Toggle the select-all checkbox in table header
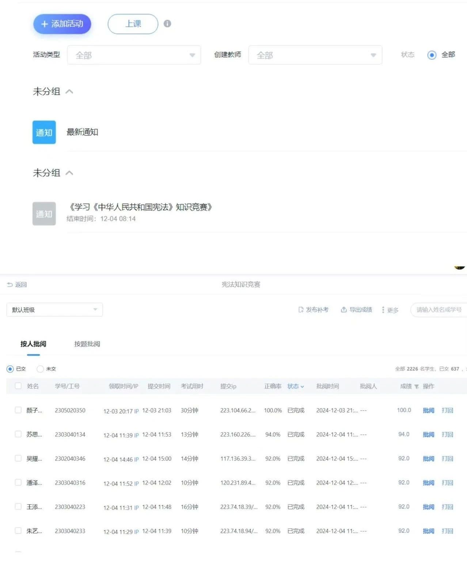467x578 pixels. [18, 386]
